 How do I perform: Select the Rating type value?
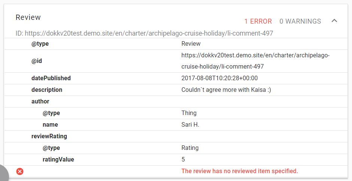190,148
